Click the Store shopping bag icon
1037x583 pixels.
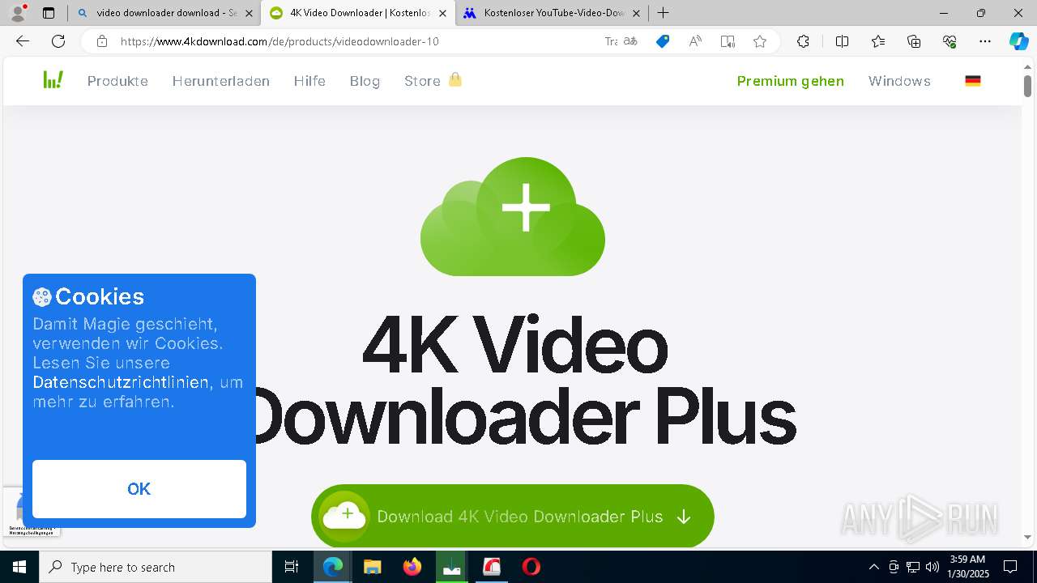click(x=455, y=79)
